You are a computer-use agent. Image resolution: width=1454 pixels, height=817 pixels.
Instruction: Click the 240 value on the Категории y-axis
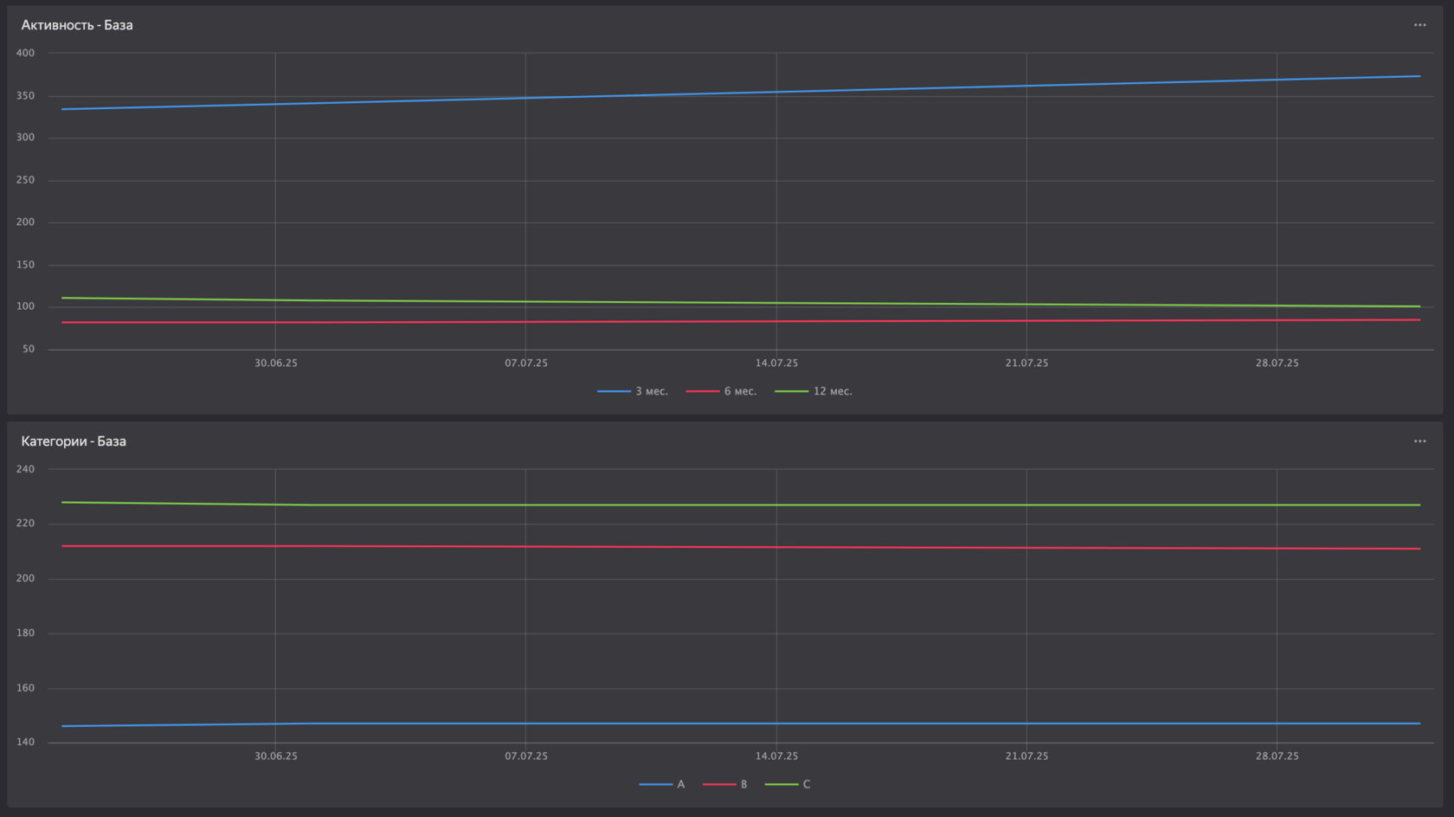[26, 469]
